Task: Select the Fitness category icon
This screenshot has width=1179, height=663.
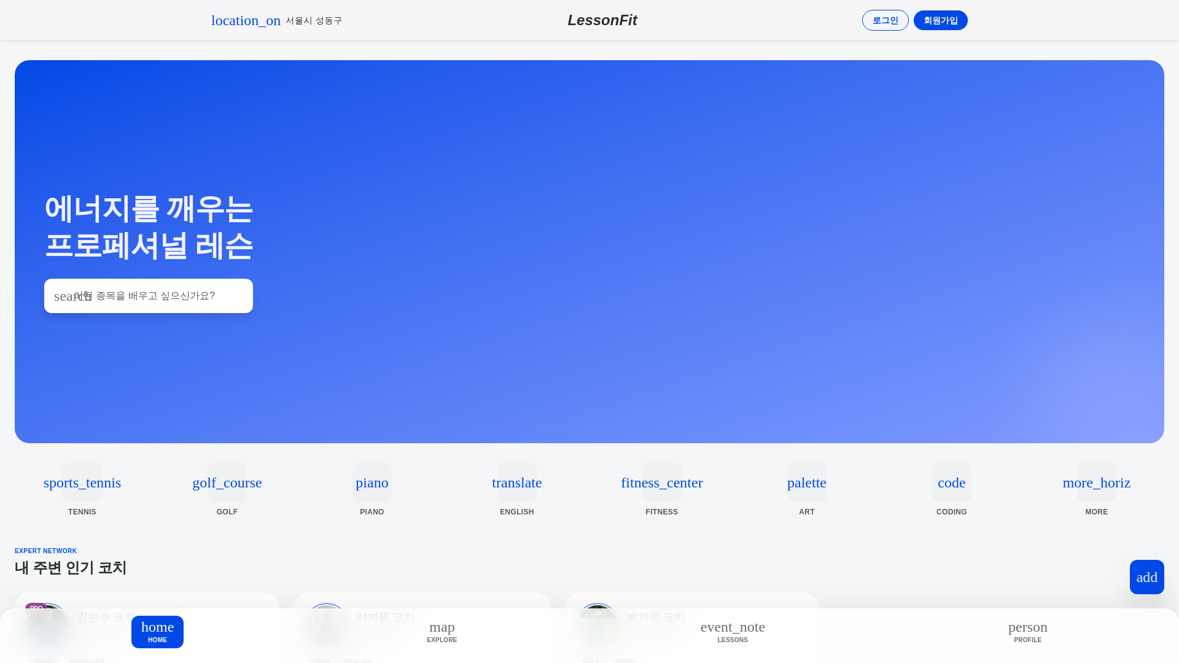Action: pos(662,483)
